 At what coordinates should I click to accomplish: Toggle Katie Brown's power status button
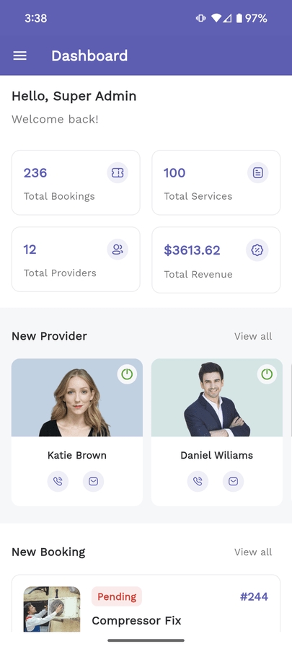point(127,374)
